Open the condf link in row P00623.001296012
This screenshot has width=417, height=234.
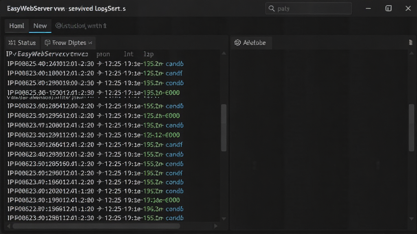point(174,173)
